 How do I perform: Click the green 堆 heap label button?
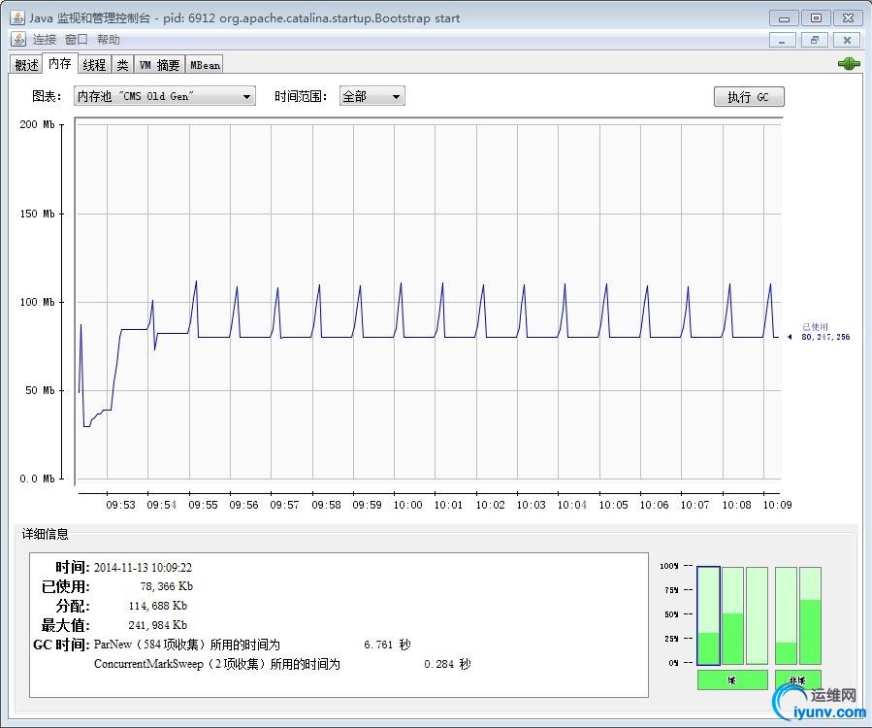point(731,680)
